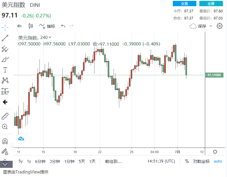This screenshot has height=177, width=227.
Task: Open the indicators (指标) menu
Action: point(47,26)
